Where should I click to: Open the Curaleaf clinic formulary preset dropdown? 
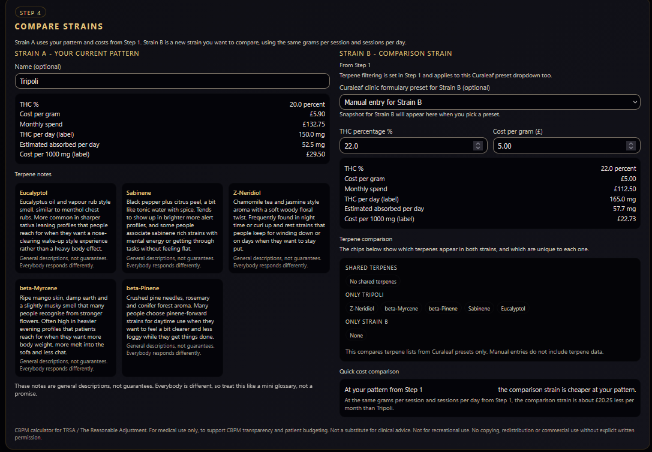tap(490, 102)
